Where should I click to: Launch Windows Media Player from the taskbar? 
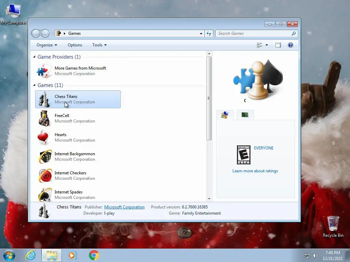72,255
